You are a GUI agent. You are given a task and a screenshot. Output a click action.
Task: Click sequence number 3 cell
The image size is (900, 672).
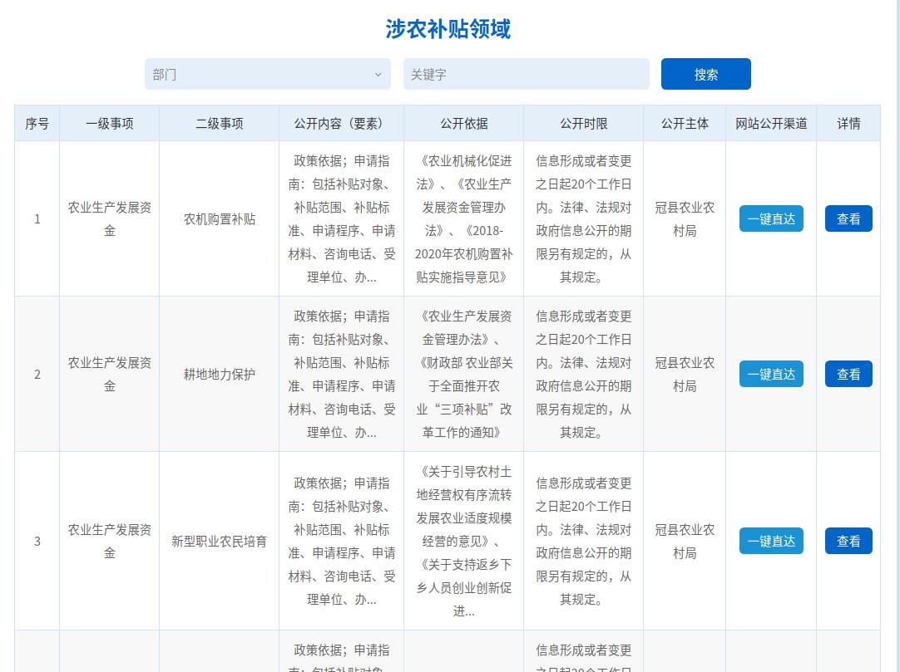[37, 542]
